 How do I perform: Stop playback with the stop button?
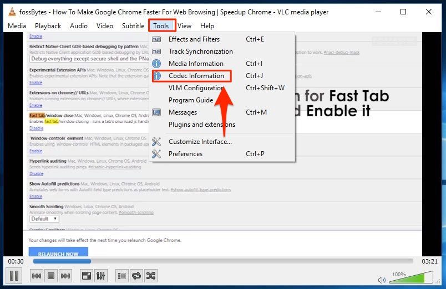pyautogui.click(x=51, y=275)
